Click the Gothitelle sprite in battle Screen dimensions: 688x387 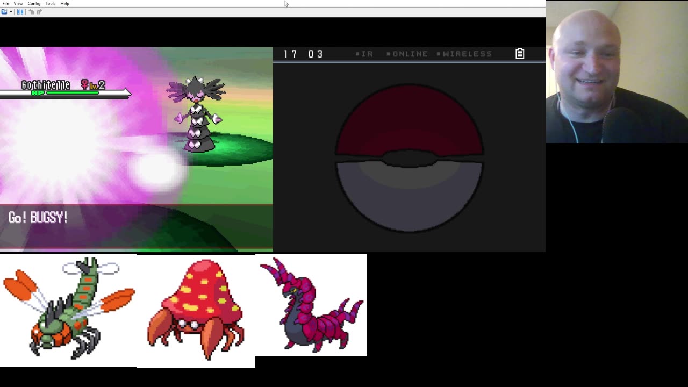click(x=196, y=114)
